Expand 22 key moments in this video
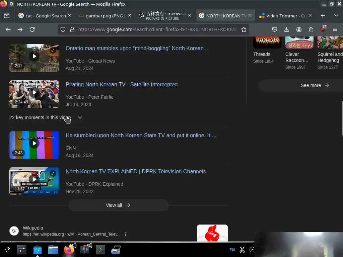Screen dimensions: 343x257 click(x=46, y=117)
